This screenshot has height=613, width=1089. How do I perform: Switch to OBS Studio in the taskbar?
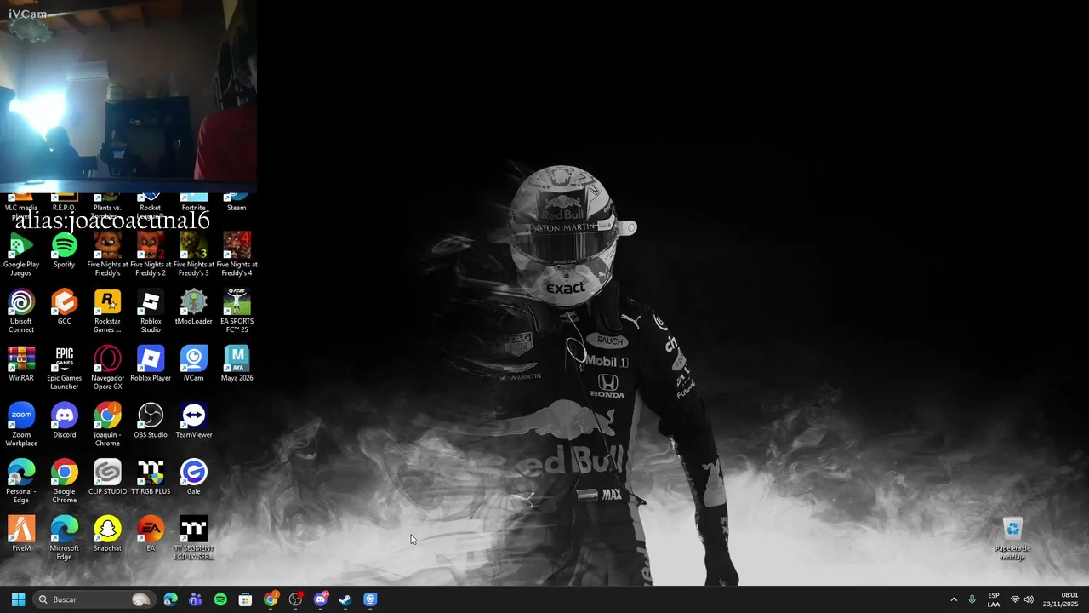[295, 599]
